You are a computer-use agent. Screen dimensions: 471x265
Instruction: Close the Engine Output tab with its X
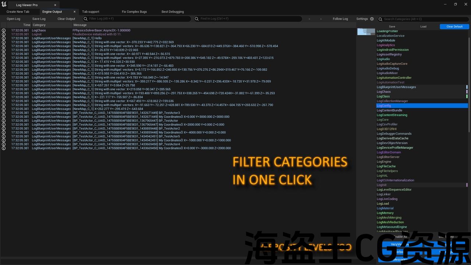(74, 12)
